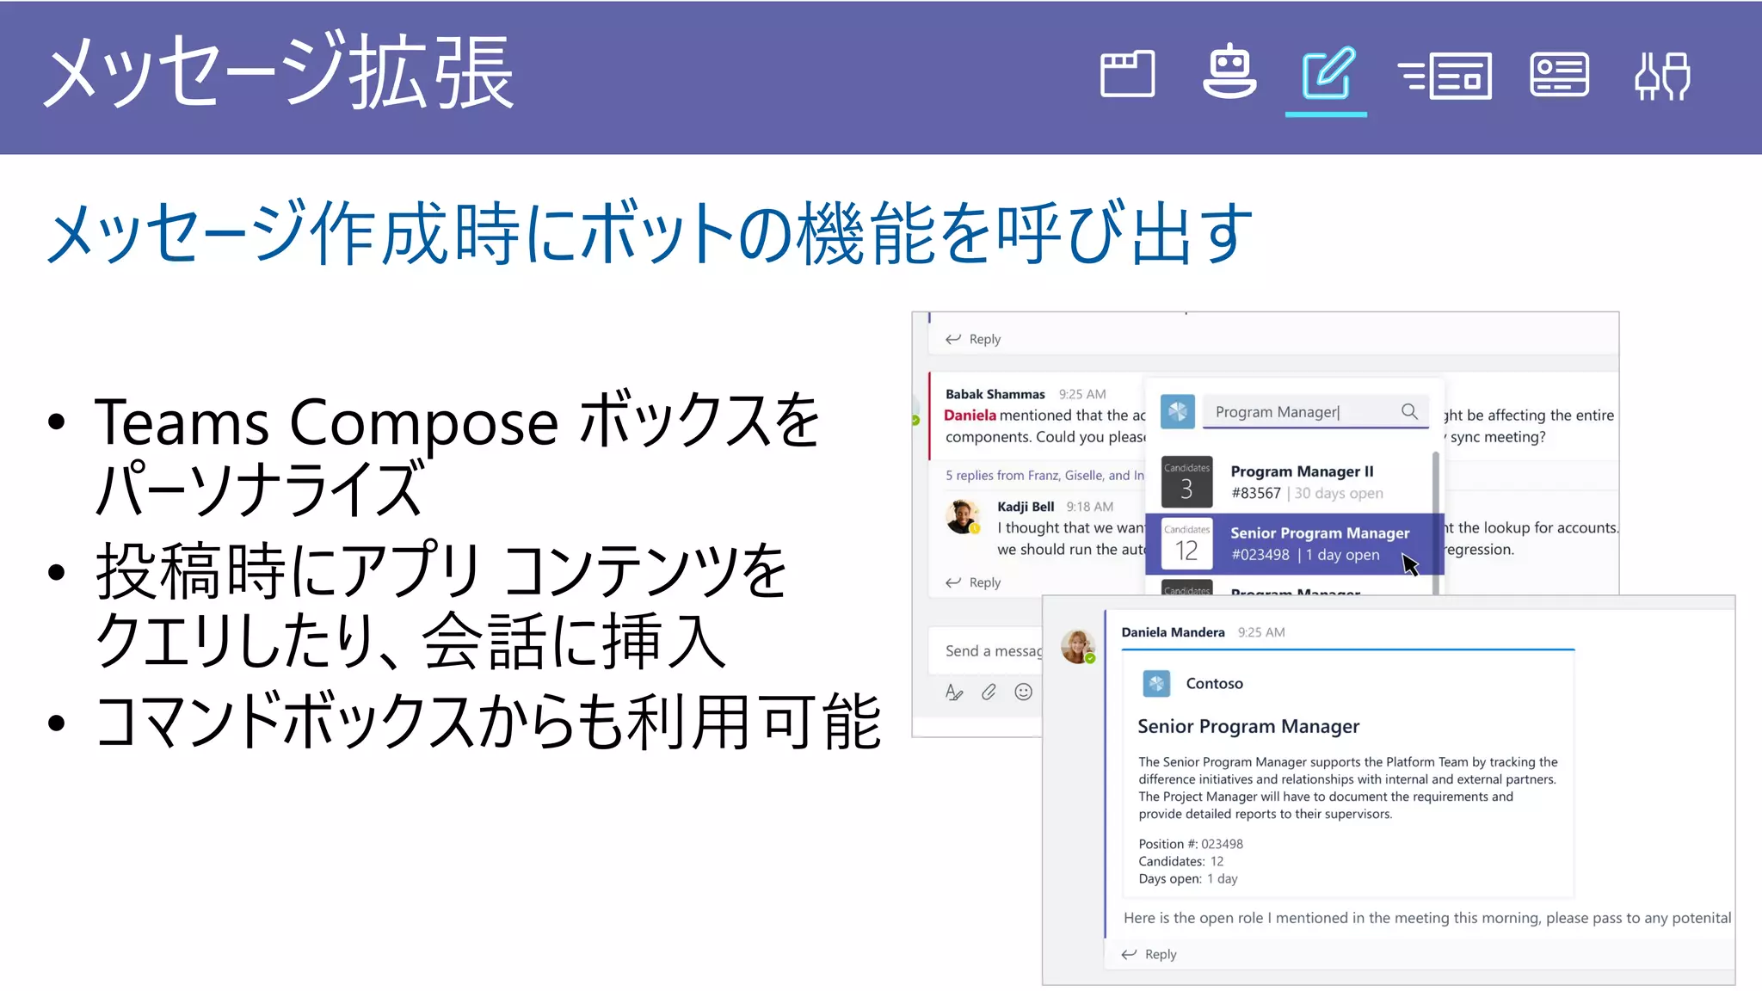Click the tabs icon in header

[x=1127, y=74]
